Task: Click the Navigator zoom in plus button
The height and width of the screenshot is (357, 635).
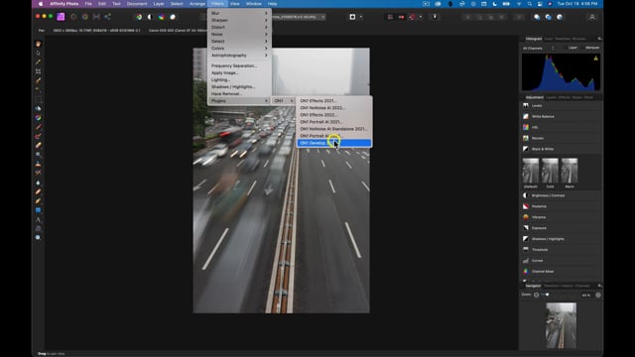Action: (x=598, y=296)
